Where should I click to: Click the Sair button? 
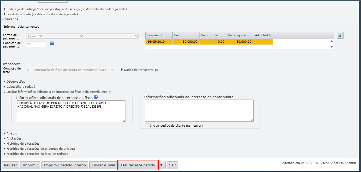pyautogui.click(x=172, y=165)
